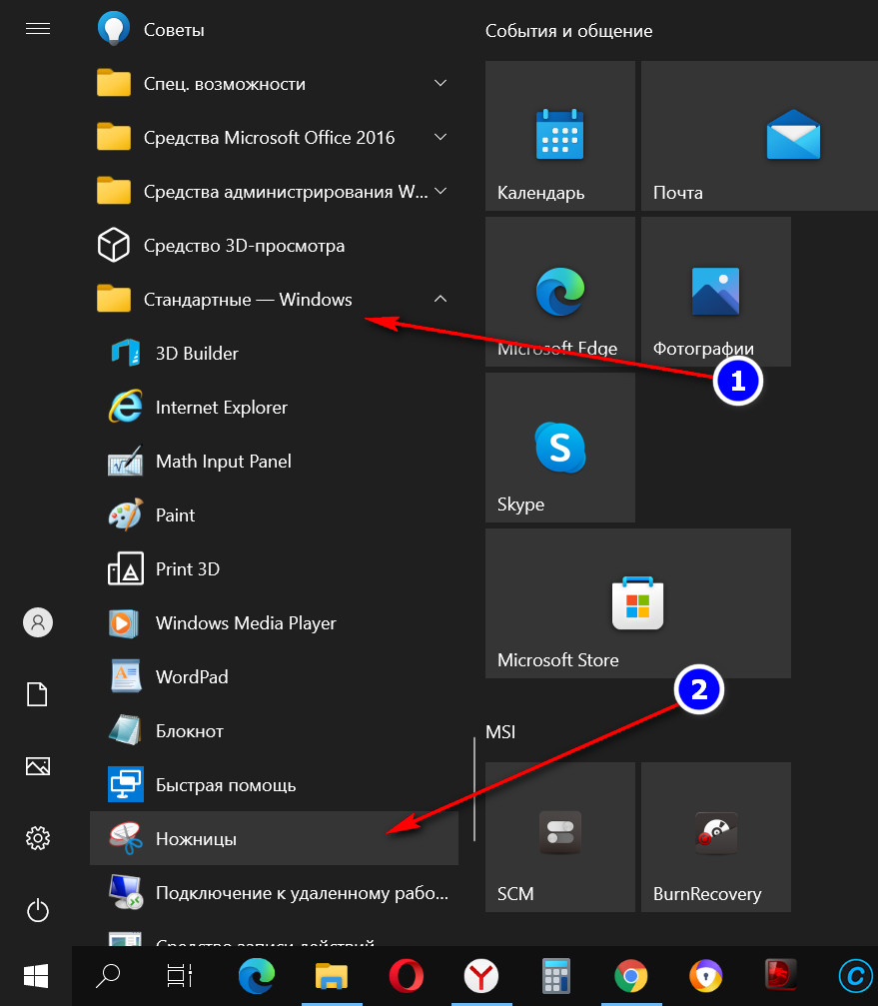Open Documents from the Start sidebar

(x=37, y=694)
